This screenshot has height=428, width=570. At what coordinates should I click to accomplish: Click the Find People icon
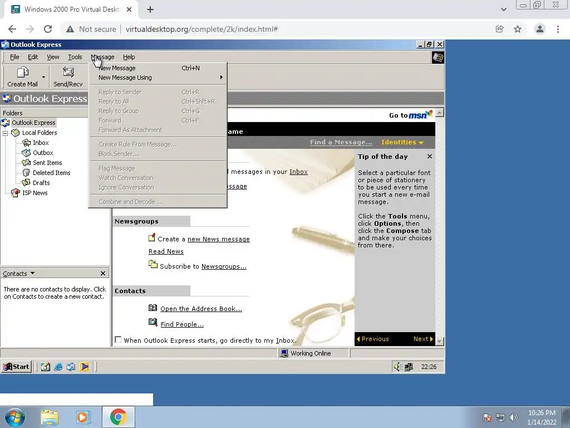pyautogui.click(x=153, y=322)
